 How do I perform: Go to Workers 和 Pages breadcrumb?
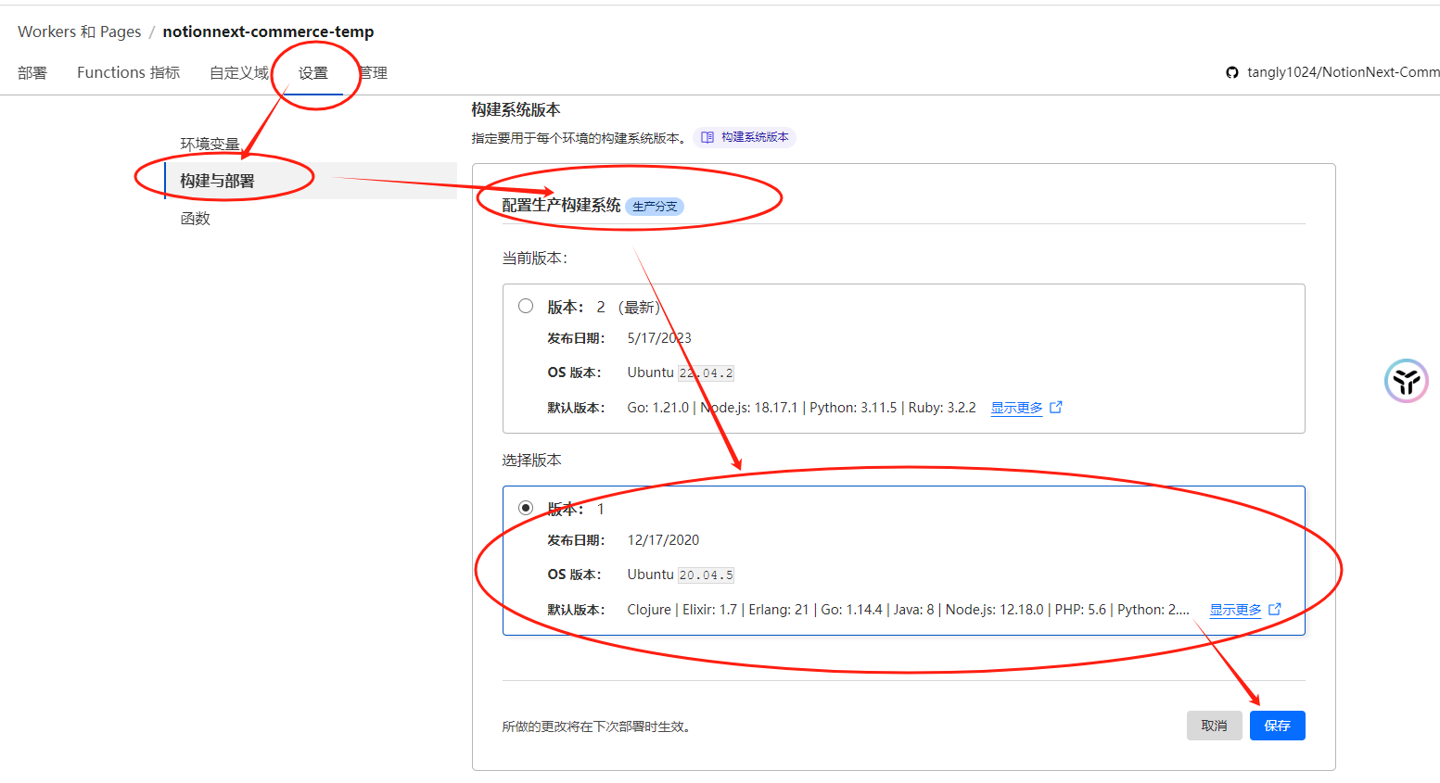[80, 32]
